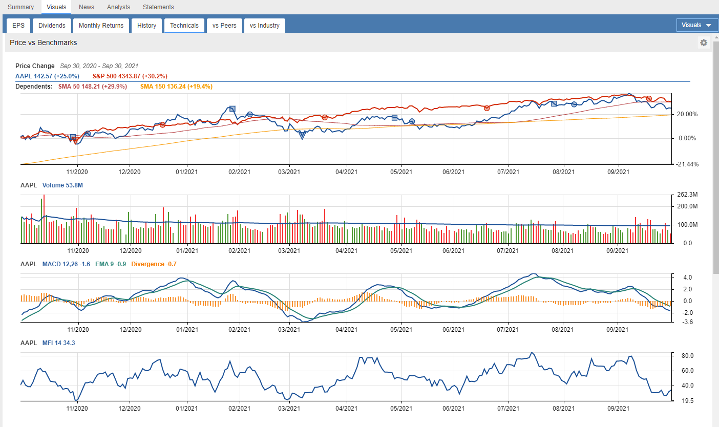Switch to the Summary tab
Image resolution: width=719 pixels, height=427 pixels.
pyautogui.click(x=20, y=7)
